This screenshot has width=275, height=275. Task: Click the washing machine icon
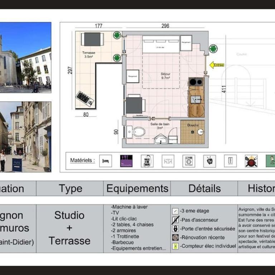click(x=189, y=161)
